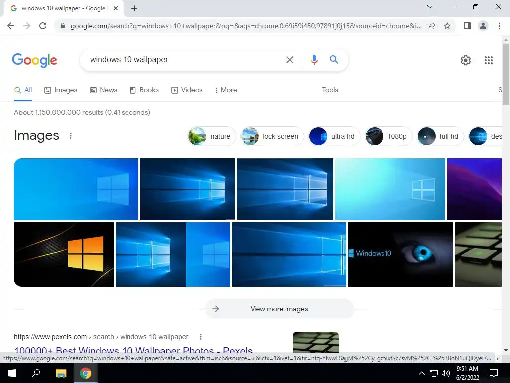Image resolution: width=510 pixels, height=383 pixels.
Task: Select the All results tab
Action: (x=23, y=90)
